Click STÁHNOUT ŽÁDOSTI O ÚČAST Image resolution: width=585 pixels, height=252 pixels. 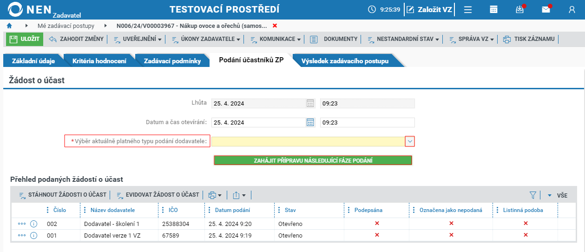click(x=63, y=195)
